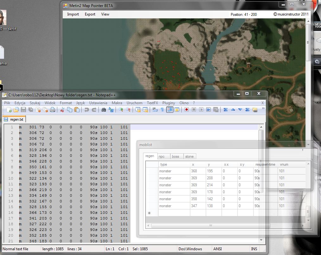Toggle horizontal scroll synchronization
Screen dimensions: 321x255
pos(145,110)
